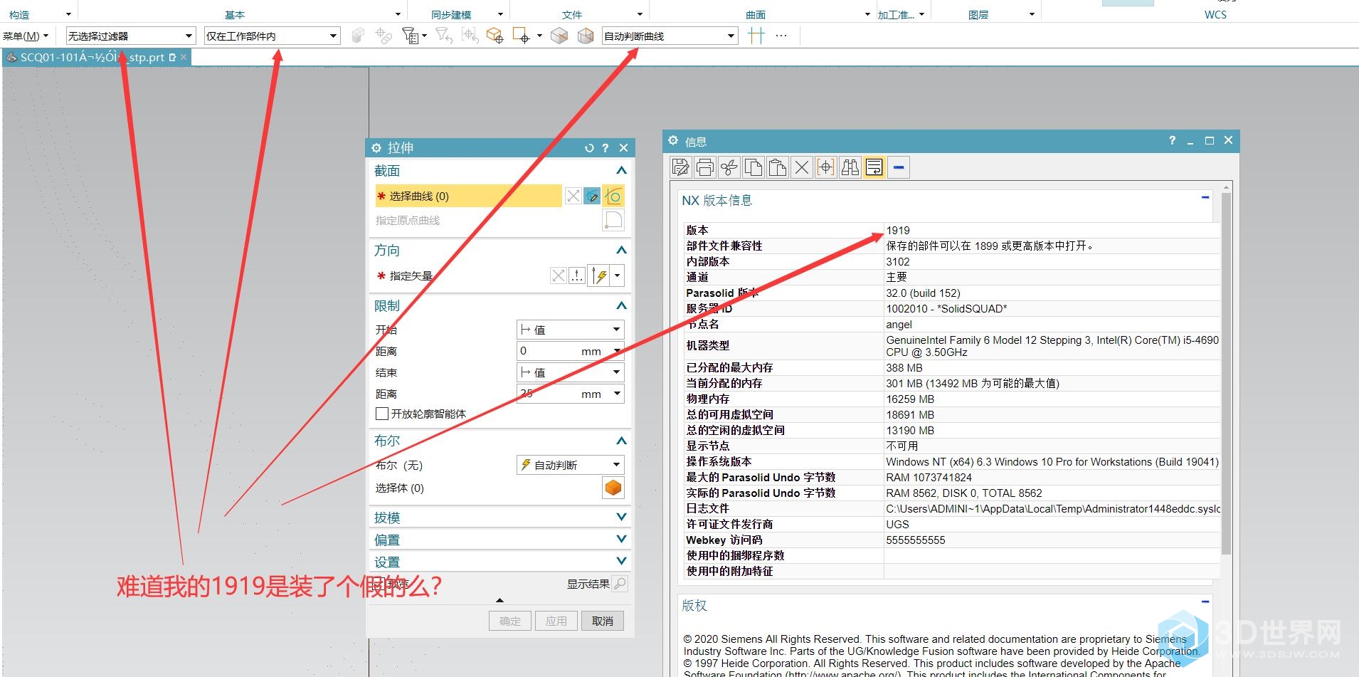Click the Show Result magnifier icon

point(620,584)
